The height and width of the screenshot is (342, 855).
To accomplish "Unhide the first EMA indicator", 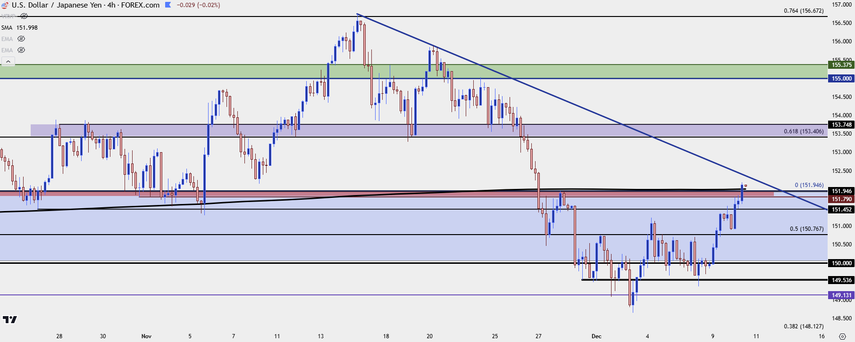I will [x=21, y=39].
